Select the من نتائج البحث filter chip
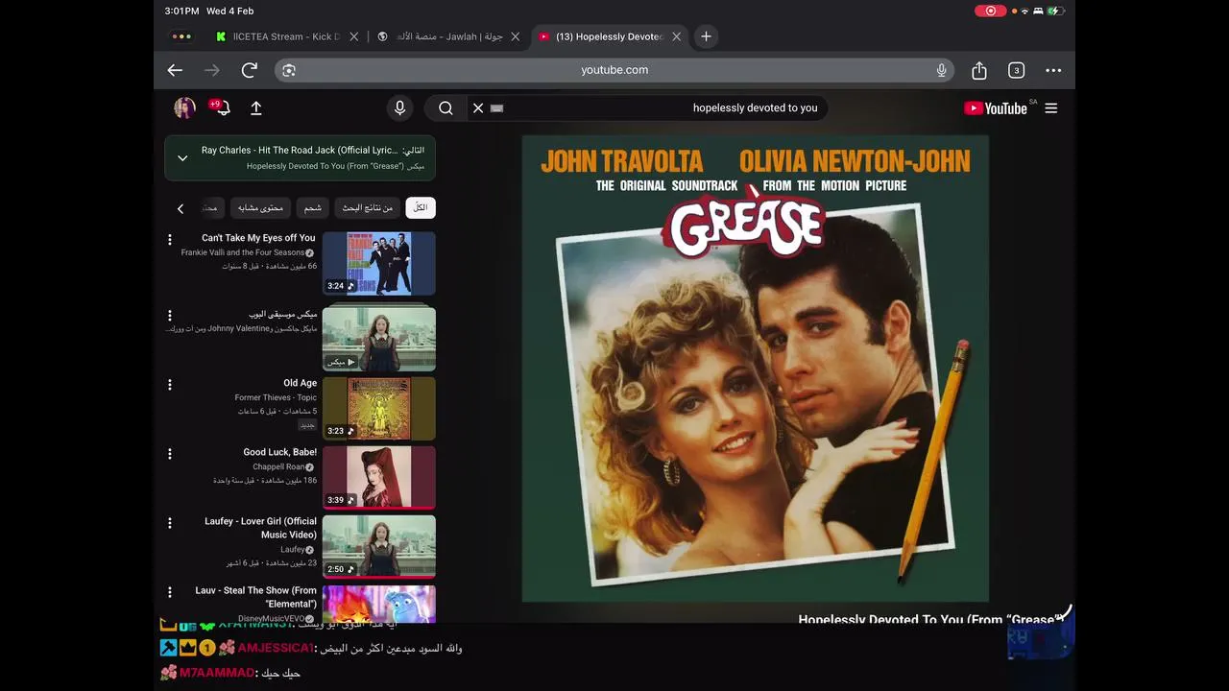This screenshot has height=691, width=1229. click(x=368, y=208)
